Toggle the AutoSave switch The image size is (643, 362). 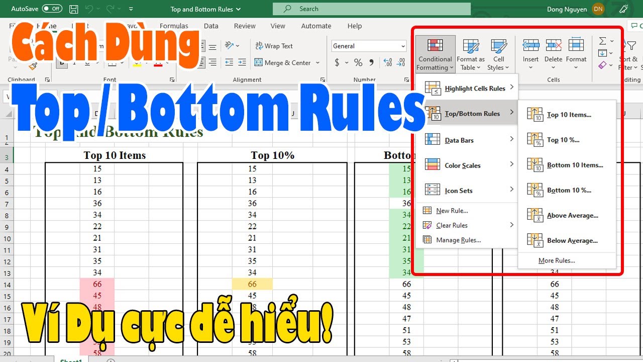pyautogui.click(x=52, y=9)
